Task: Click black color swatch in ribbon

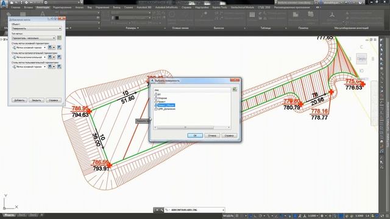Action: 117,18
